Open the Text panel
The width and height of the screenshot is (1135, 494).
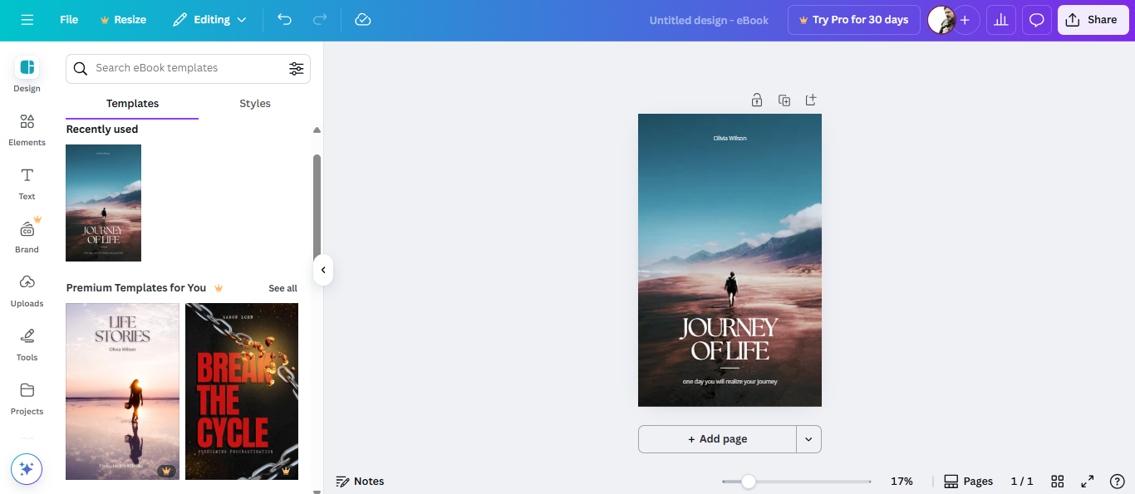tap(27, 184)
